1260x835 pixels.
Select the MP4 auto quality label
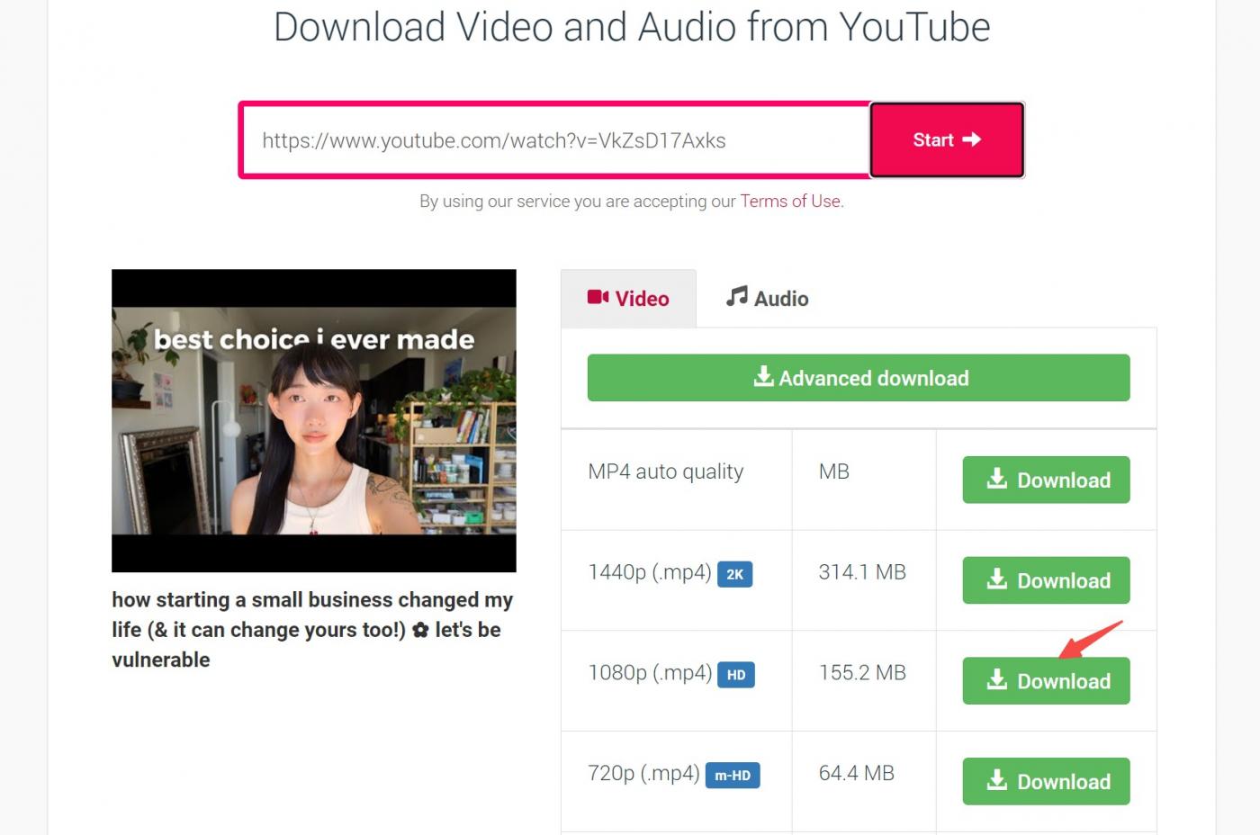click(x=665, y=471)
